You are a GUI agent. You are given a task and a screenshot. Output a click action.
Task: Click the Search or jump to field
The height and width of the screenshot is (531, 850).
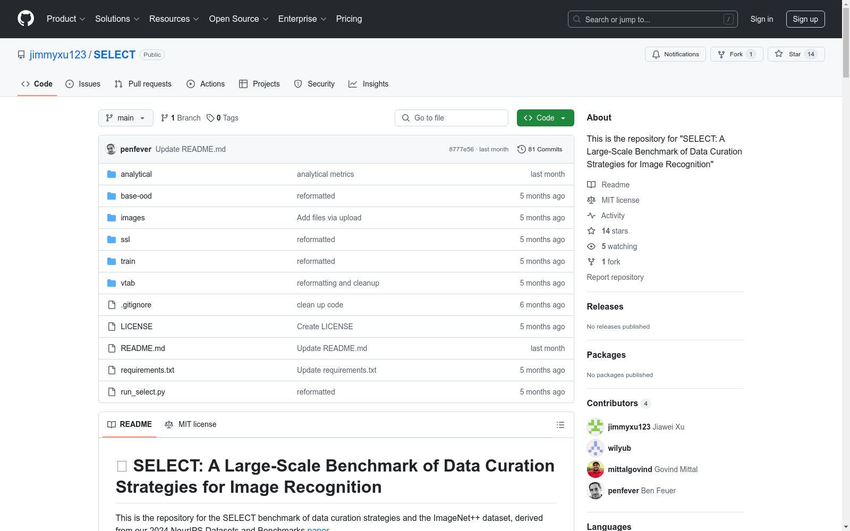pyautogui.click(x=653, y=19)
